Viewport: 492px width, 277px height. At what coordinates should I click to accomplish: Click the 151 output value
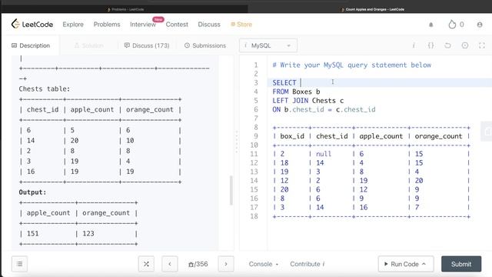[x=32, y=234]
